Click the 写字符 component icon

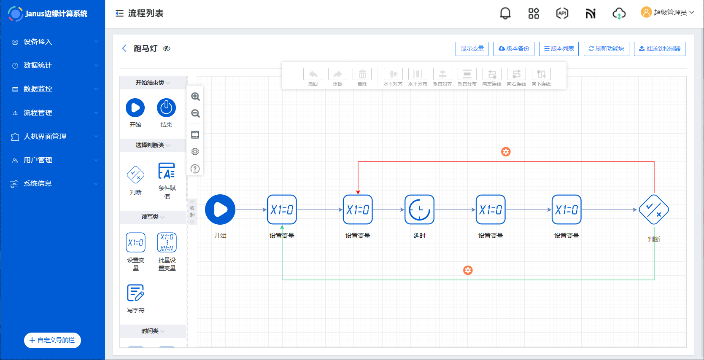[x=135, y=293]
